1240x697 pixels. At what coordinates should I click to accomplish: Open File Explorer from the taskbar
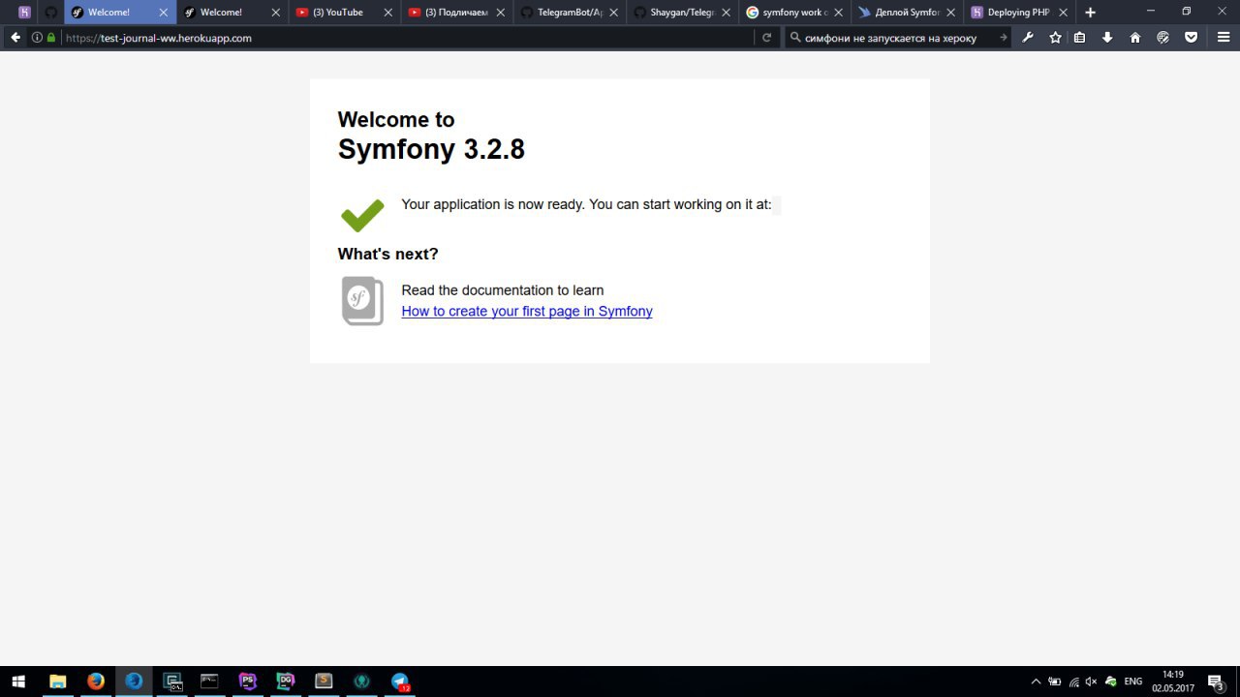[57, 682]
